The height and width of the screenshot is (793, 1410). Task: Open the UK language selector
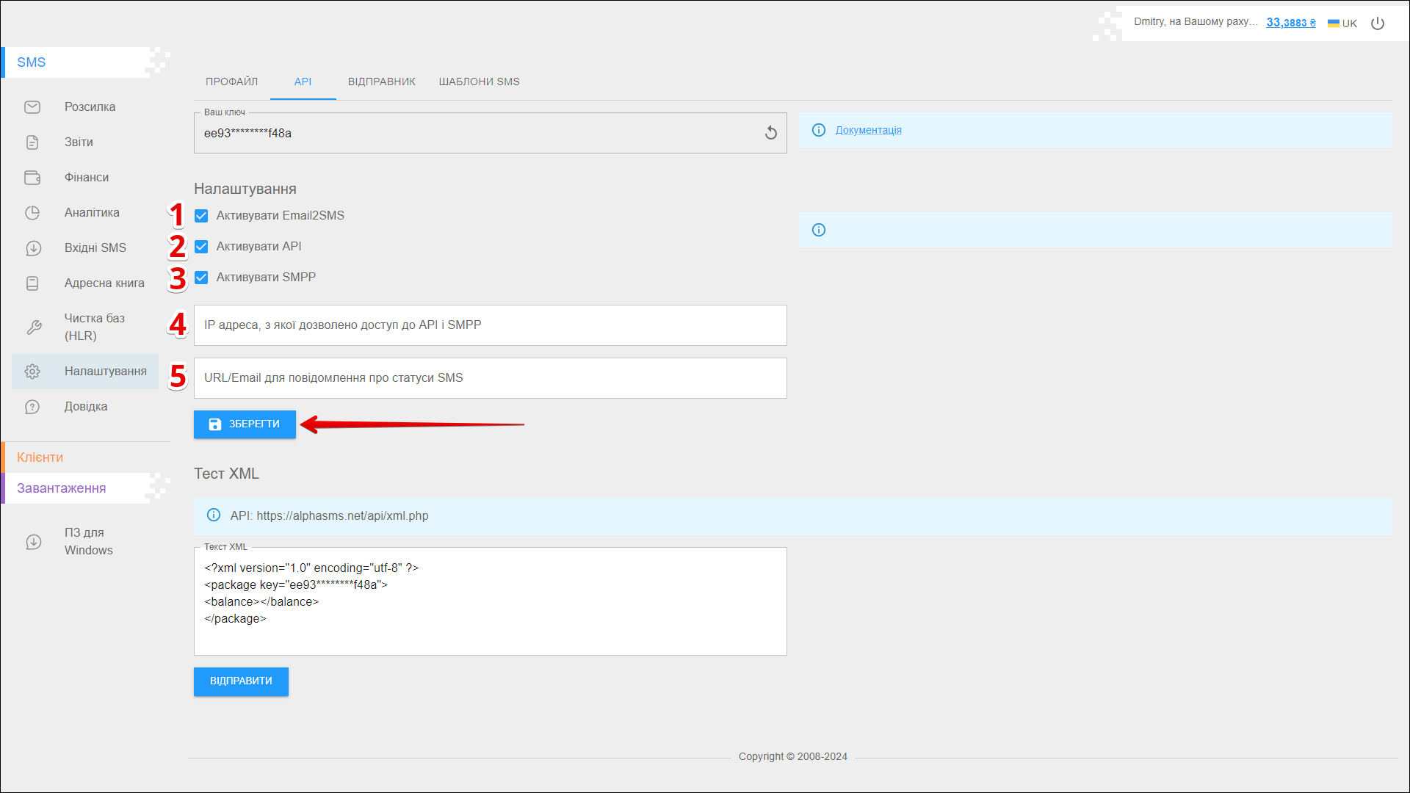(1342, 23)
